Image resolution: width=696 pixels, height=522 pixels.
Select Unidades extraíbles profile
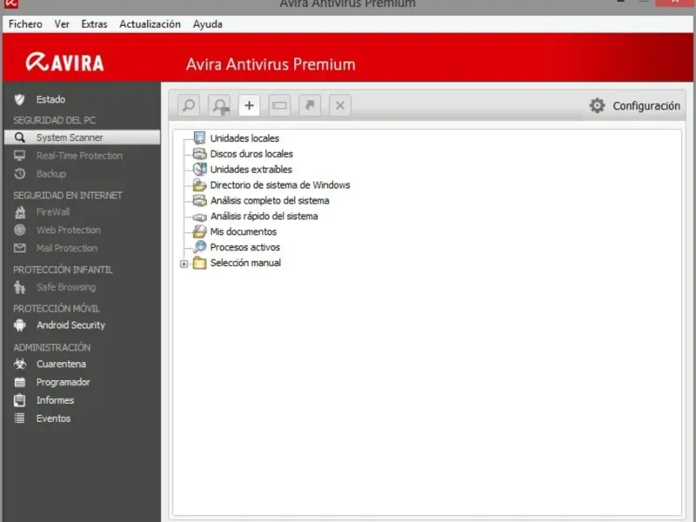(251, 170)
